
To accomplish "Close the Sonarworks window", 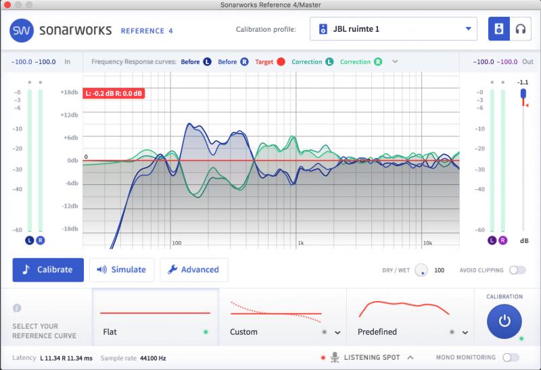I will 7,5.
